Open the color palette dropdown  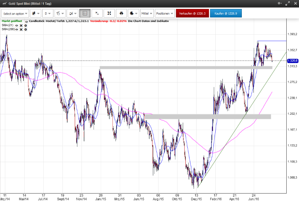tap(133, 13)
